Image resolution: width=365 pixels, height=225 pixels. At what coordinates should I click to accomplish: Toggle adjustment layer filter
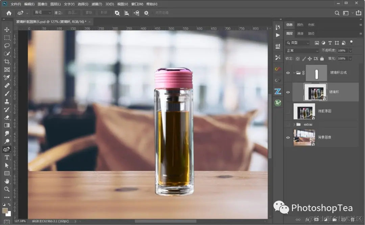click(x=323, y=43)
